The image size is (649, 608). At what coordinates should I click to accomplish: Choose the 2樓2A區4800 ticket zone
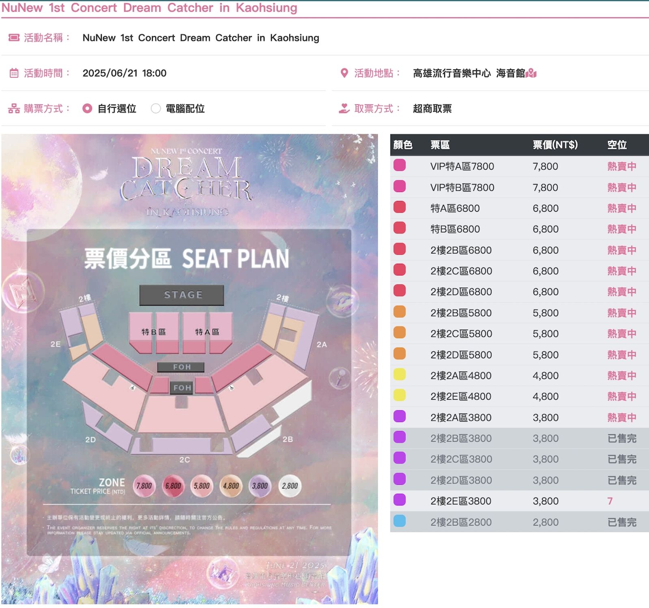coord(520,375)
